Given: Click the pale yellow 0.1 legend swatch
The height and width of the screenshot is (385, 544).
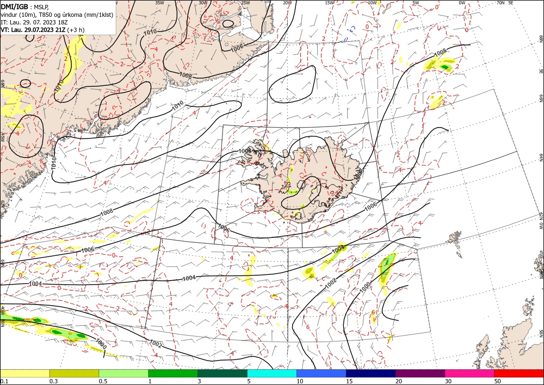Looking at the screenshot, I should point(24,373).
